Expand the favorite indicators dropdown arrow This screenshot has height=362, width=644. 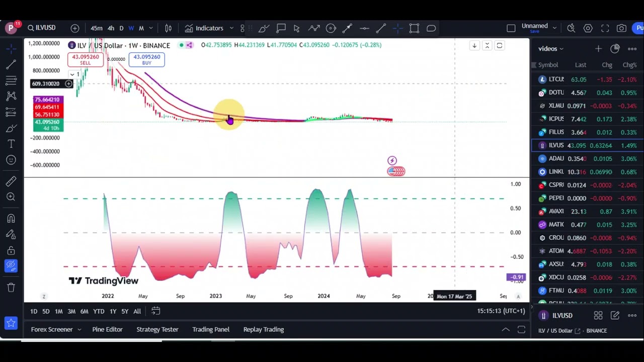231,28
